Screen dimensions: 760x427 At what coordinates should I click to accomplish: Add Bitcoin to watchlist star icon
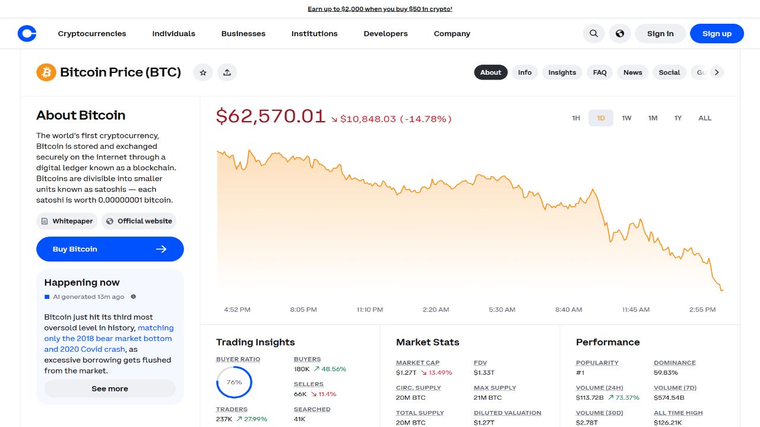[203, 72]
